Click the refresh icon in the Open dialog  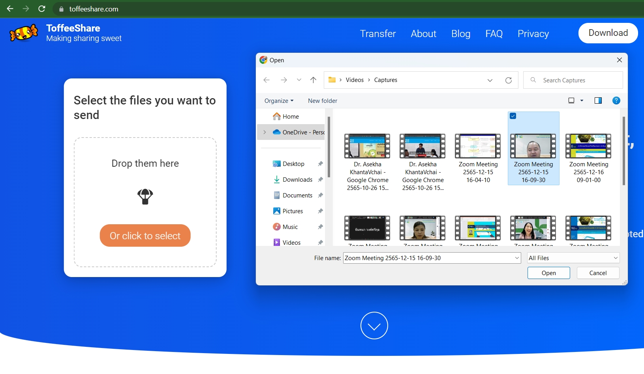(509, 80)
